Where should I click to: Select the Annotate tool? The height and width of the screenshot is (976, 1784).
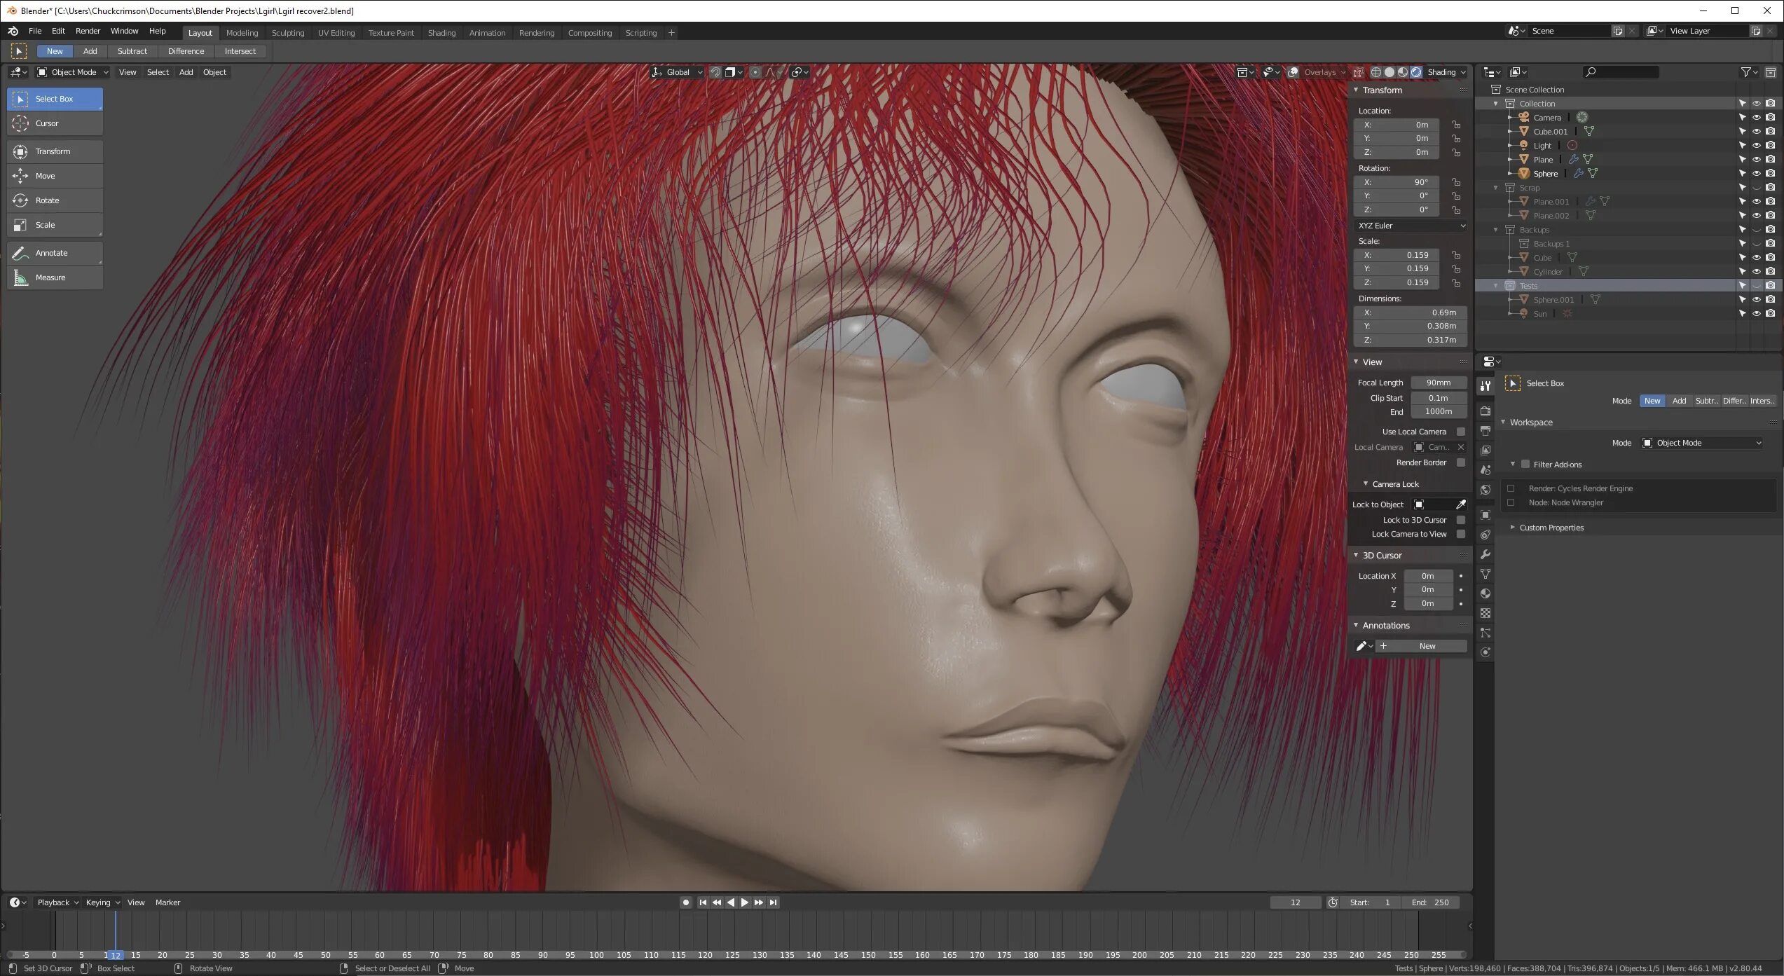(55, 253)
